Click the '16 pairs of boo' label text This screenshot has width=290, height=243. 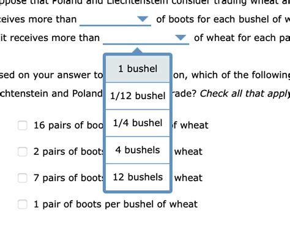69,125
